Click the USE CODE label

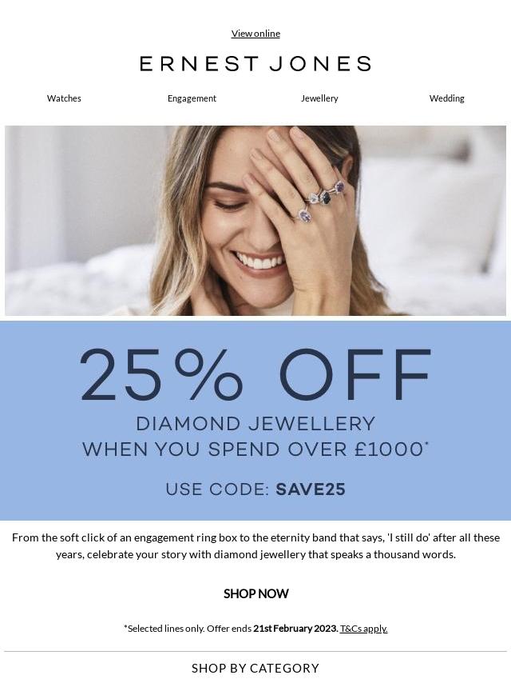[x=218, y=489]
